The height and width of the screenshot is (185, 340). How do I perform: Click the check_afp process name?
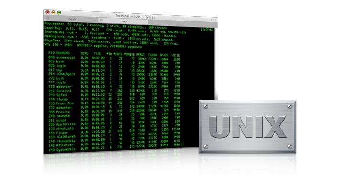point(65,128)
